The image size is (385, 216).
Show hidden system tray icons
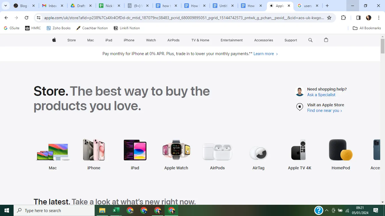click(327, 210)
